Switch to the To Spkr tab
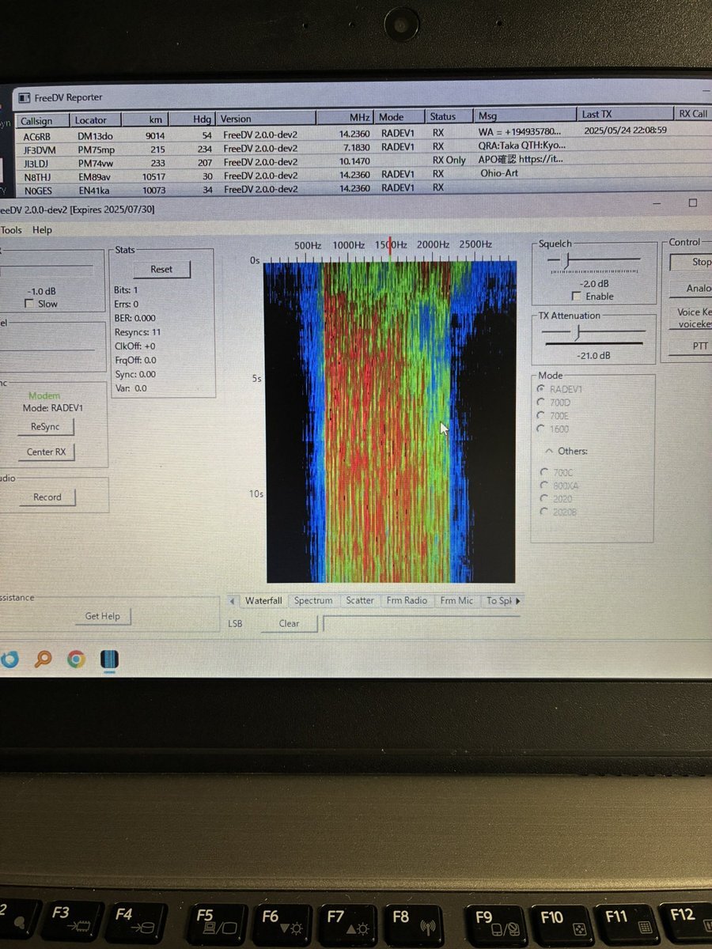The width and height of the screenshot is (712, 949). 498,601
